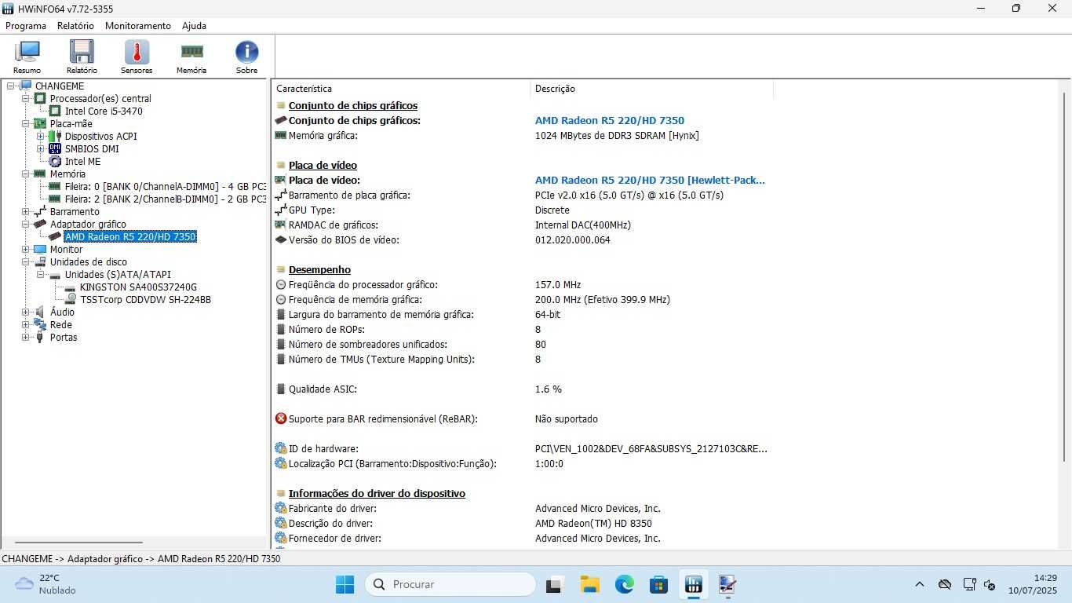Click the Relatório floppy disk icon
1072x603 pixels.
coord(82,52)
